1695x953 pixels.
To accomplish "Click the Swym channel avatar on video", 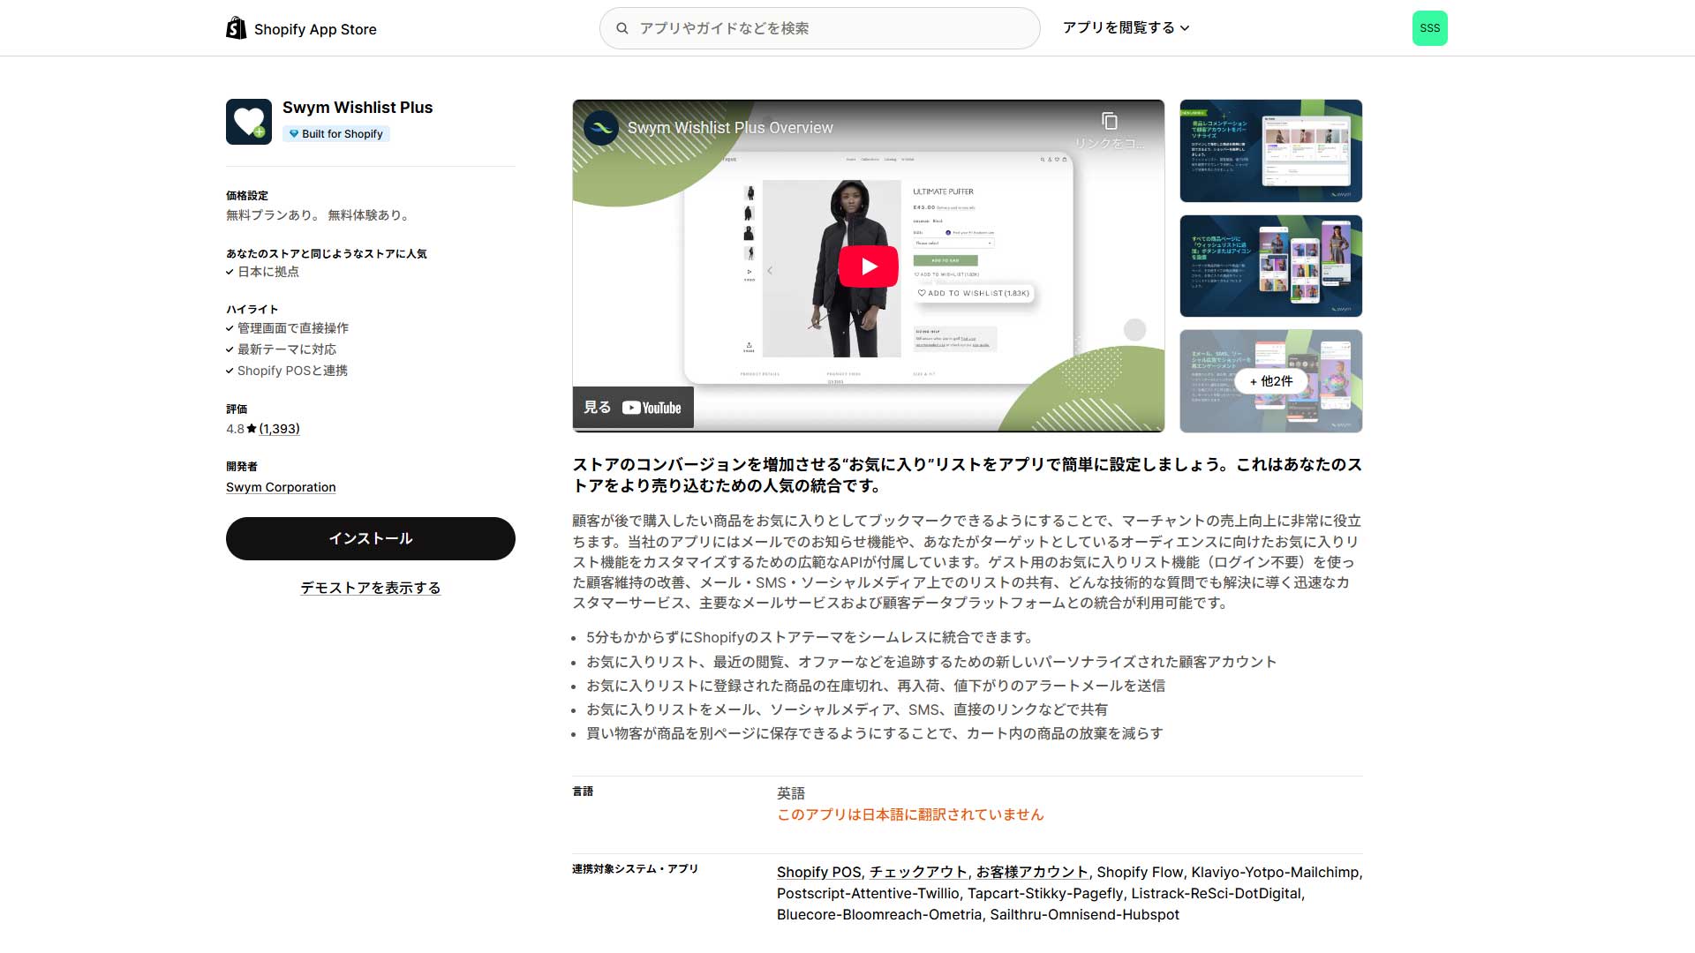I will [601, 128].
